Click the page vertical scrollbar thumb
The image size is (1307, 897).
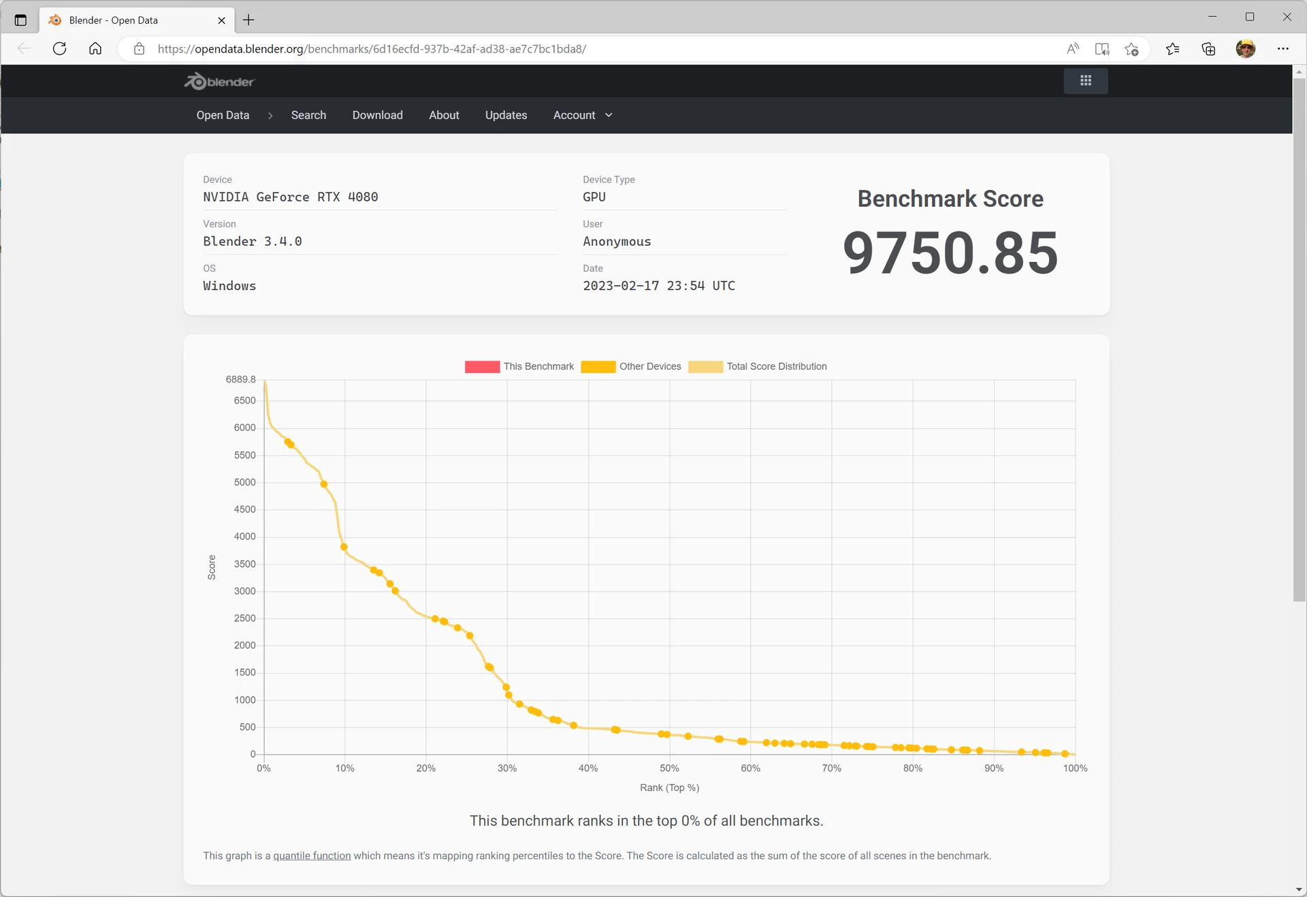point(1300,339)
